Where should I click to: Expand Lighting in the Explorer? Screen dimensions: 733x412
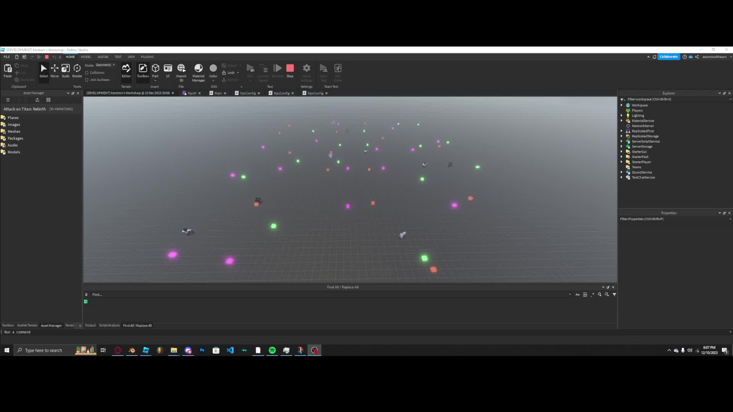click(622, 116)
